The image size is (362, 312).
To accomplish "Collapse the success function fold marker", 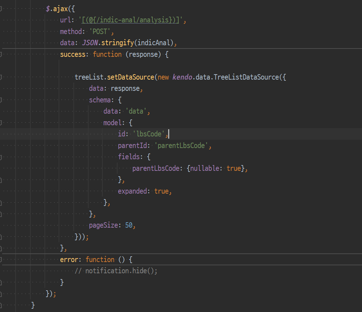I will [1, 55].
